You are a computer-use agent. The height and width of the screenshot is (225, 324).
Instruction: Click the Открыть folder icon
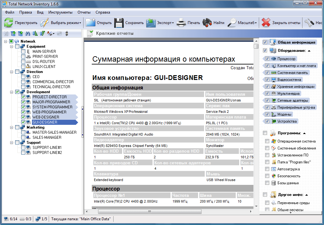tap(90, 23)
